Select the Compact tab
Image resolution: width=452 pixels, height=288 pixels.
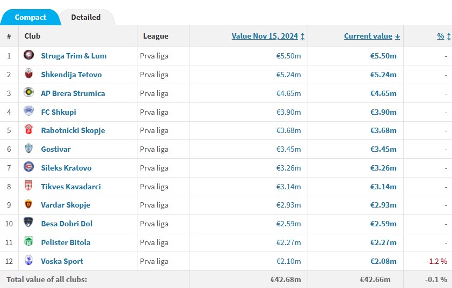pyautogui.click(x=30, y=17)
